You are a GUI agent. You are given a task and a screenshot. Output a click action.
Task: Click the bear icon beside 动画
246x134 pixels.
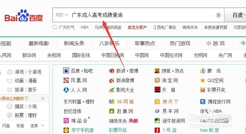(x=10, y=81)
